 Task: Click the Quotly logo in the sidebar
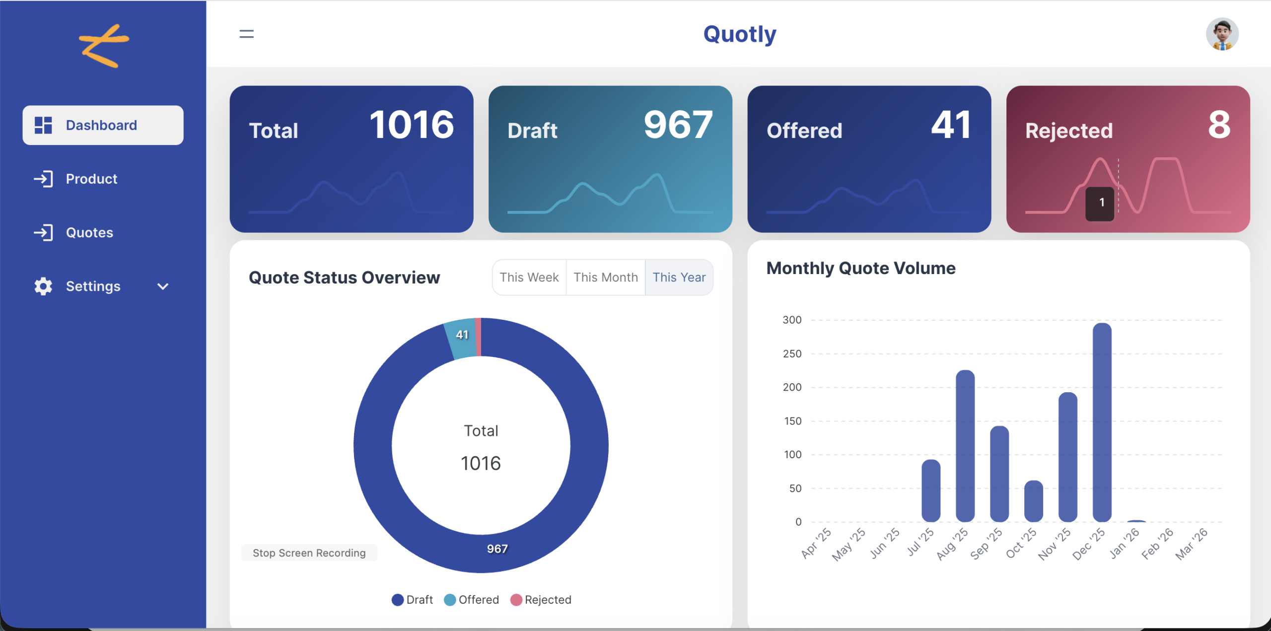(103, 45)
